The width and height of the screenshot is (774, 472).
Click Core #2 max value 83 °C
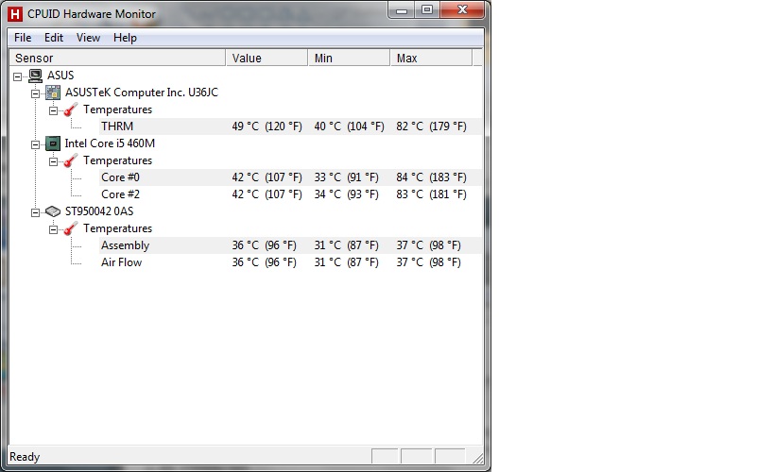[x=432, y=194]
